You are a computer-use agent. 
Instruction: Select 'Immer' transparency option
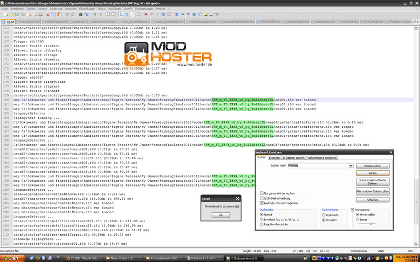tap(358, 220)
